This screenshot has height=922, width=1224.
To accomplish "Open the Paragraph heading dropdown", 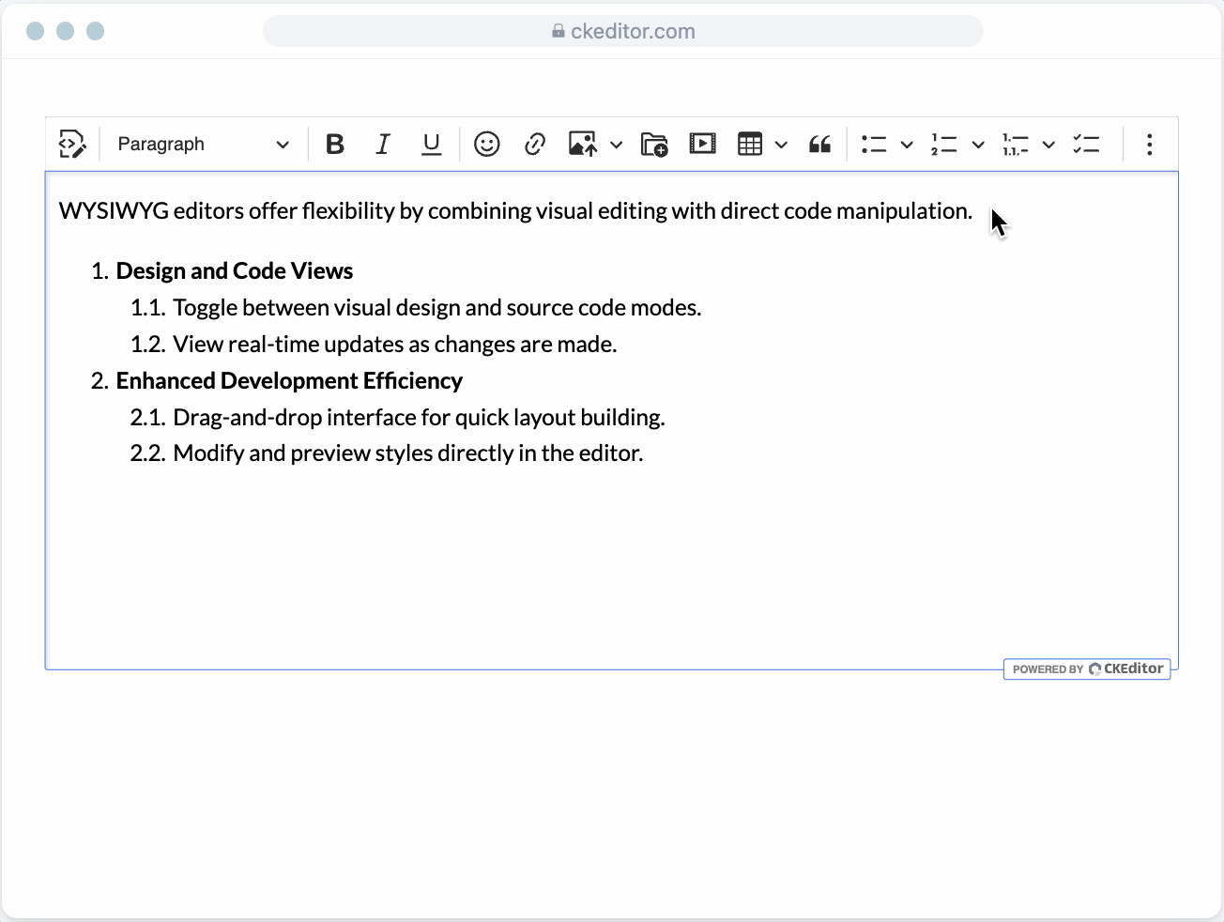I will [x=203, y=145].
